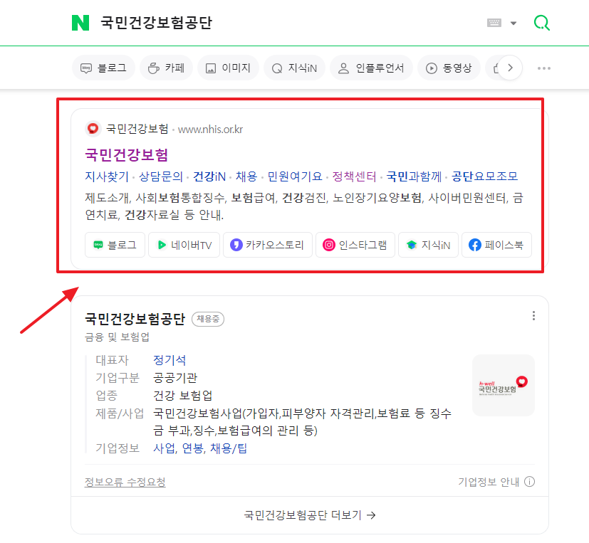Click the 지식iN channel button in the result card

point(428,245)
